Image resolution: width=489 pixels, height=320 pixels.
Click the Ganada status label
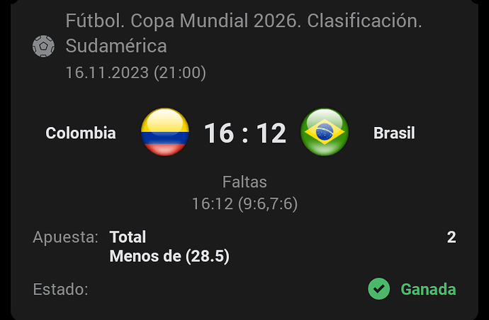[428, 289]
